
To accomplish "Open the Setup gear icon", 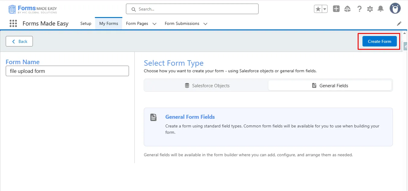I will click(x=370, y=9).
